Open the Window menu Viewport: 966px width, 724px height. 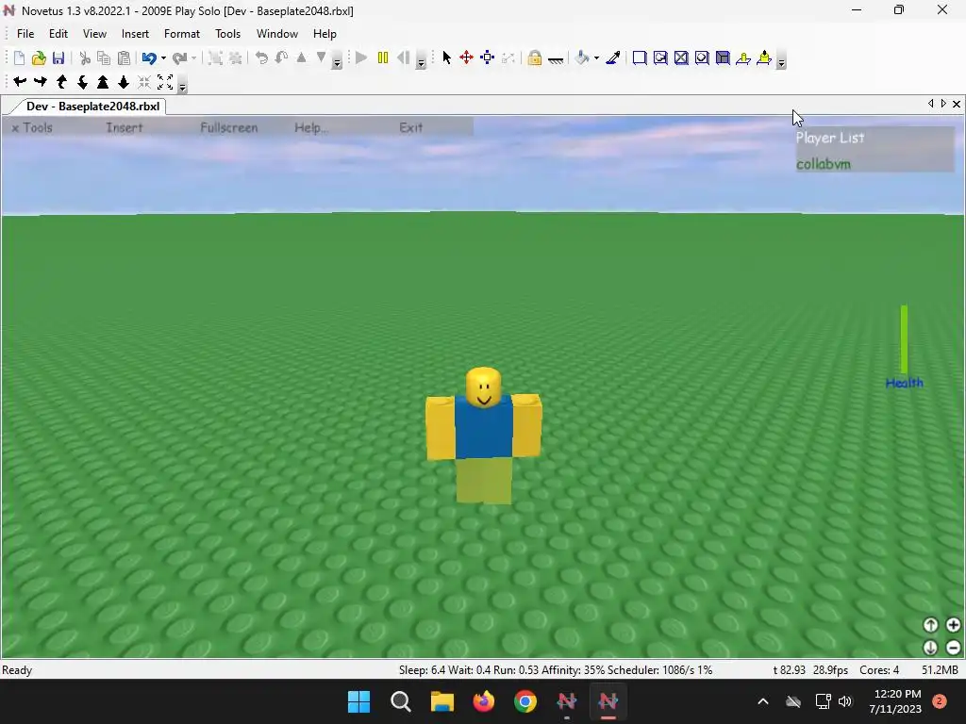277,34
